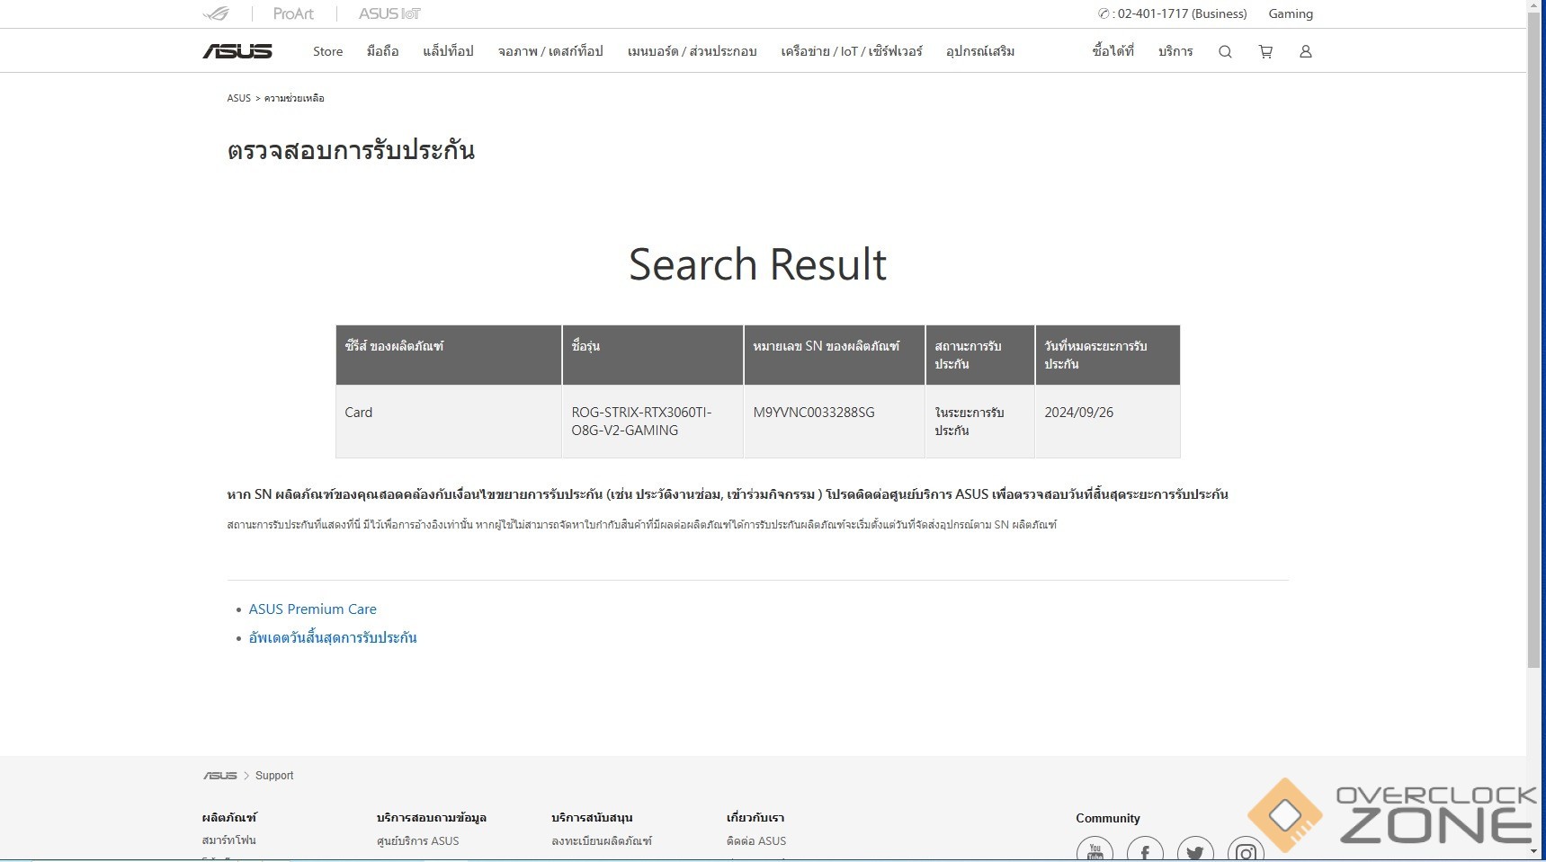Open the search magnifier icon
Image resolution: width=1546 pixels, height=862 pixels.
point(1225,51)
